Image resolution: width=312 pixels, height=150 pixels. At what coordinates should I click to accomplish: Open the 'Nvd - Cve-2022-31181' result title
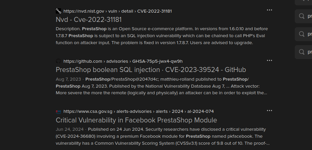point(89,20)
